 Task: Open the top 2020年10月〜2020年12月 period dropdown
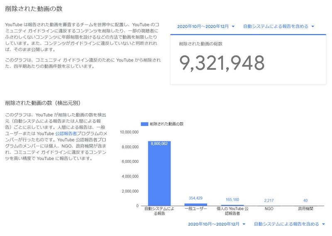(206, 27)
